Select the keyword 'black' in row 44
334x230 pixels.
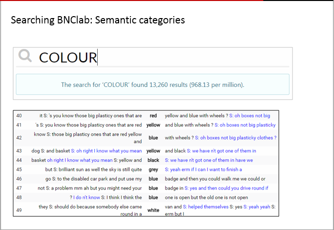[153, 160]
